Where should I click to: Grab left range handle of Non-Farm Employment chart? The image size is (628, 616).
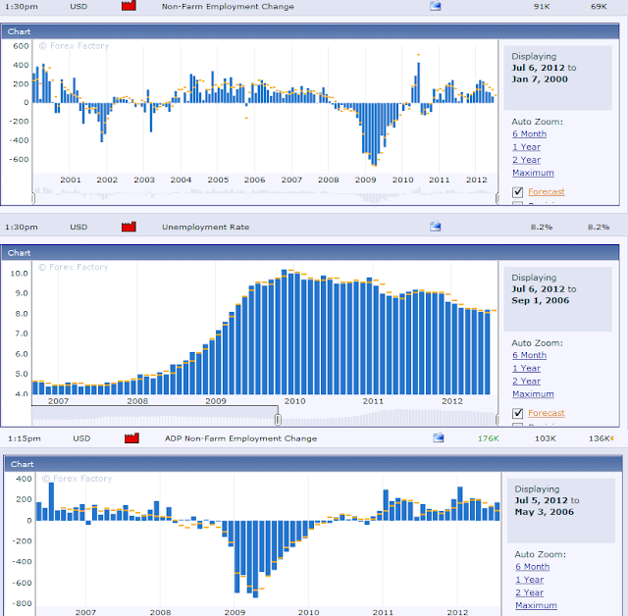(32, 198)
